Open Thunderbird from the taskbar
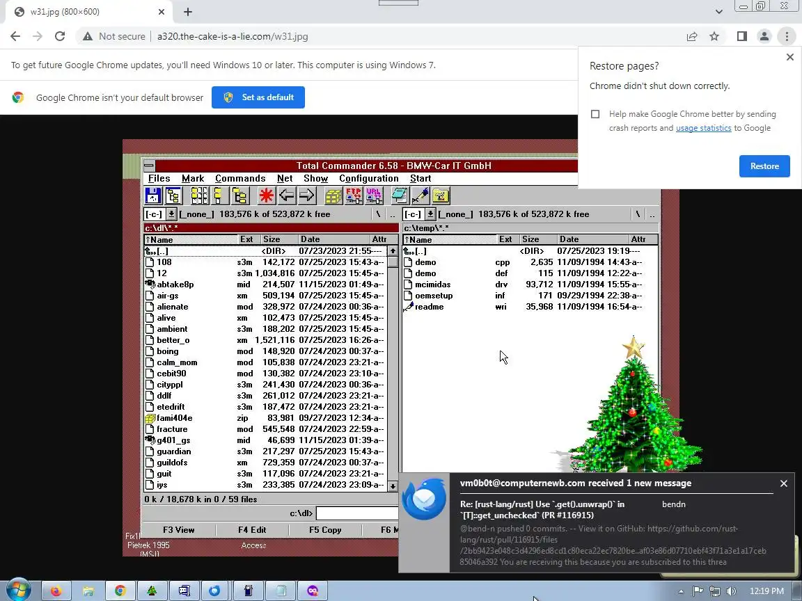 (214, 591)
